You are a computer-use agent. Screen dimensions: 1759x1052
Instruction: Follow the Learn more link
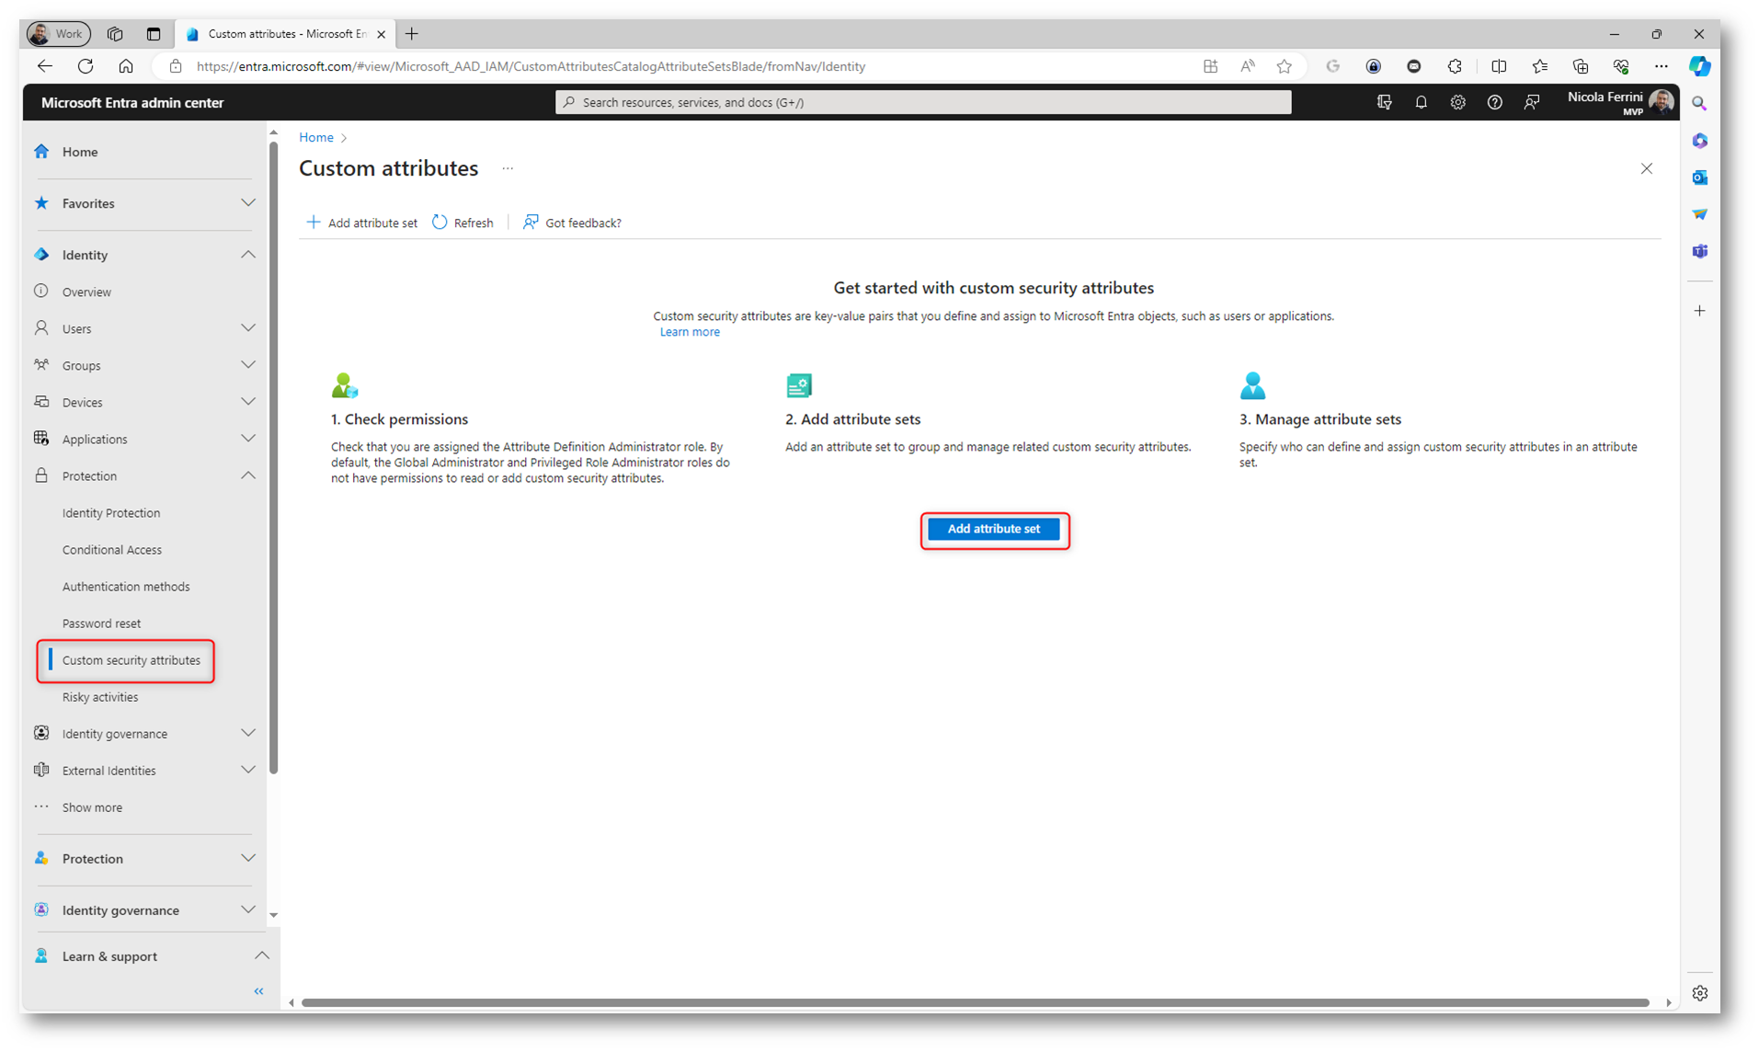[690, 332]
